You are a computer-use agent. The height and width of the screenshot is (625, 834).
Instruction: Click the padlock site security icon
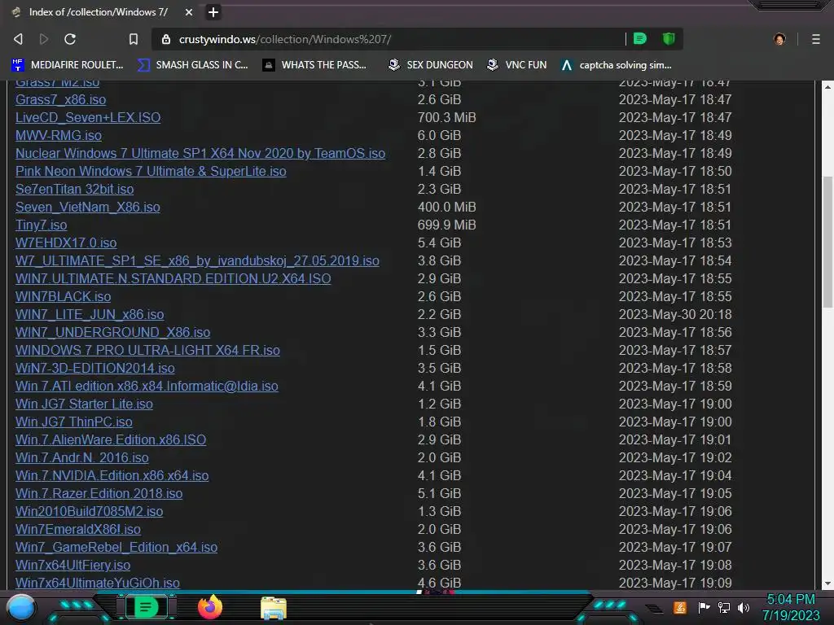coord(166,39)
